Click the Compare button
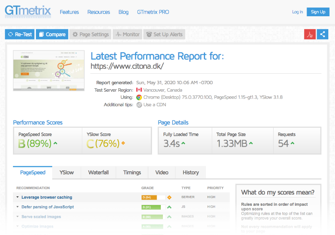Image resolution: width=335 pixels, height=235 pixels. [52, 34]
